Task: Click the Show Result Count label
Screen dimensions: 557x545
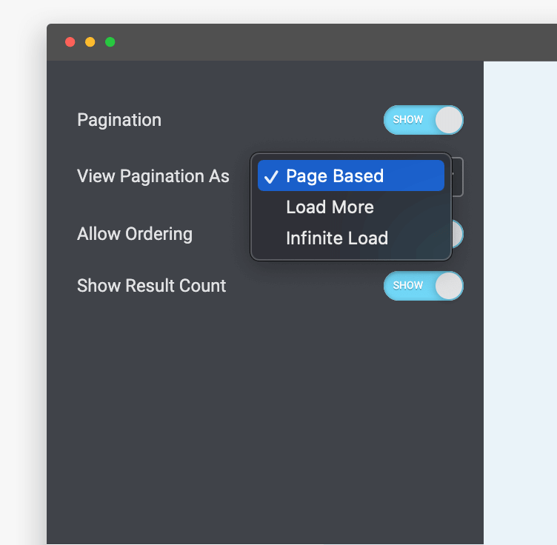Action: pyautogui.click(x=151, y=286)
